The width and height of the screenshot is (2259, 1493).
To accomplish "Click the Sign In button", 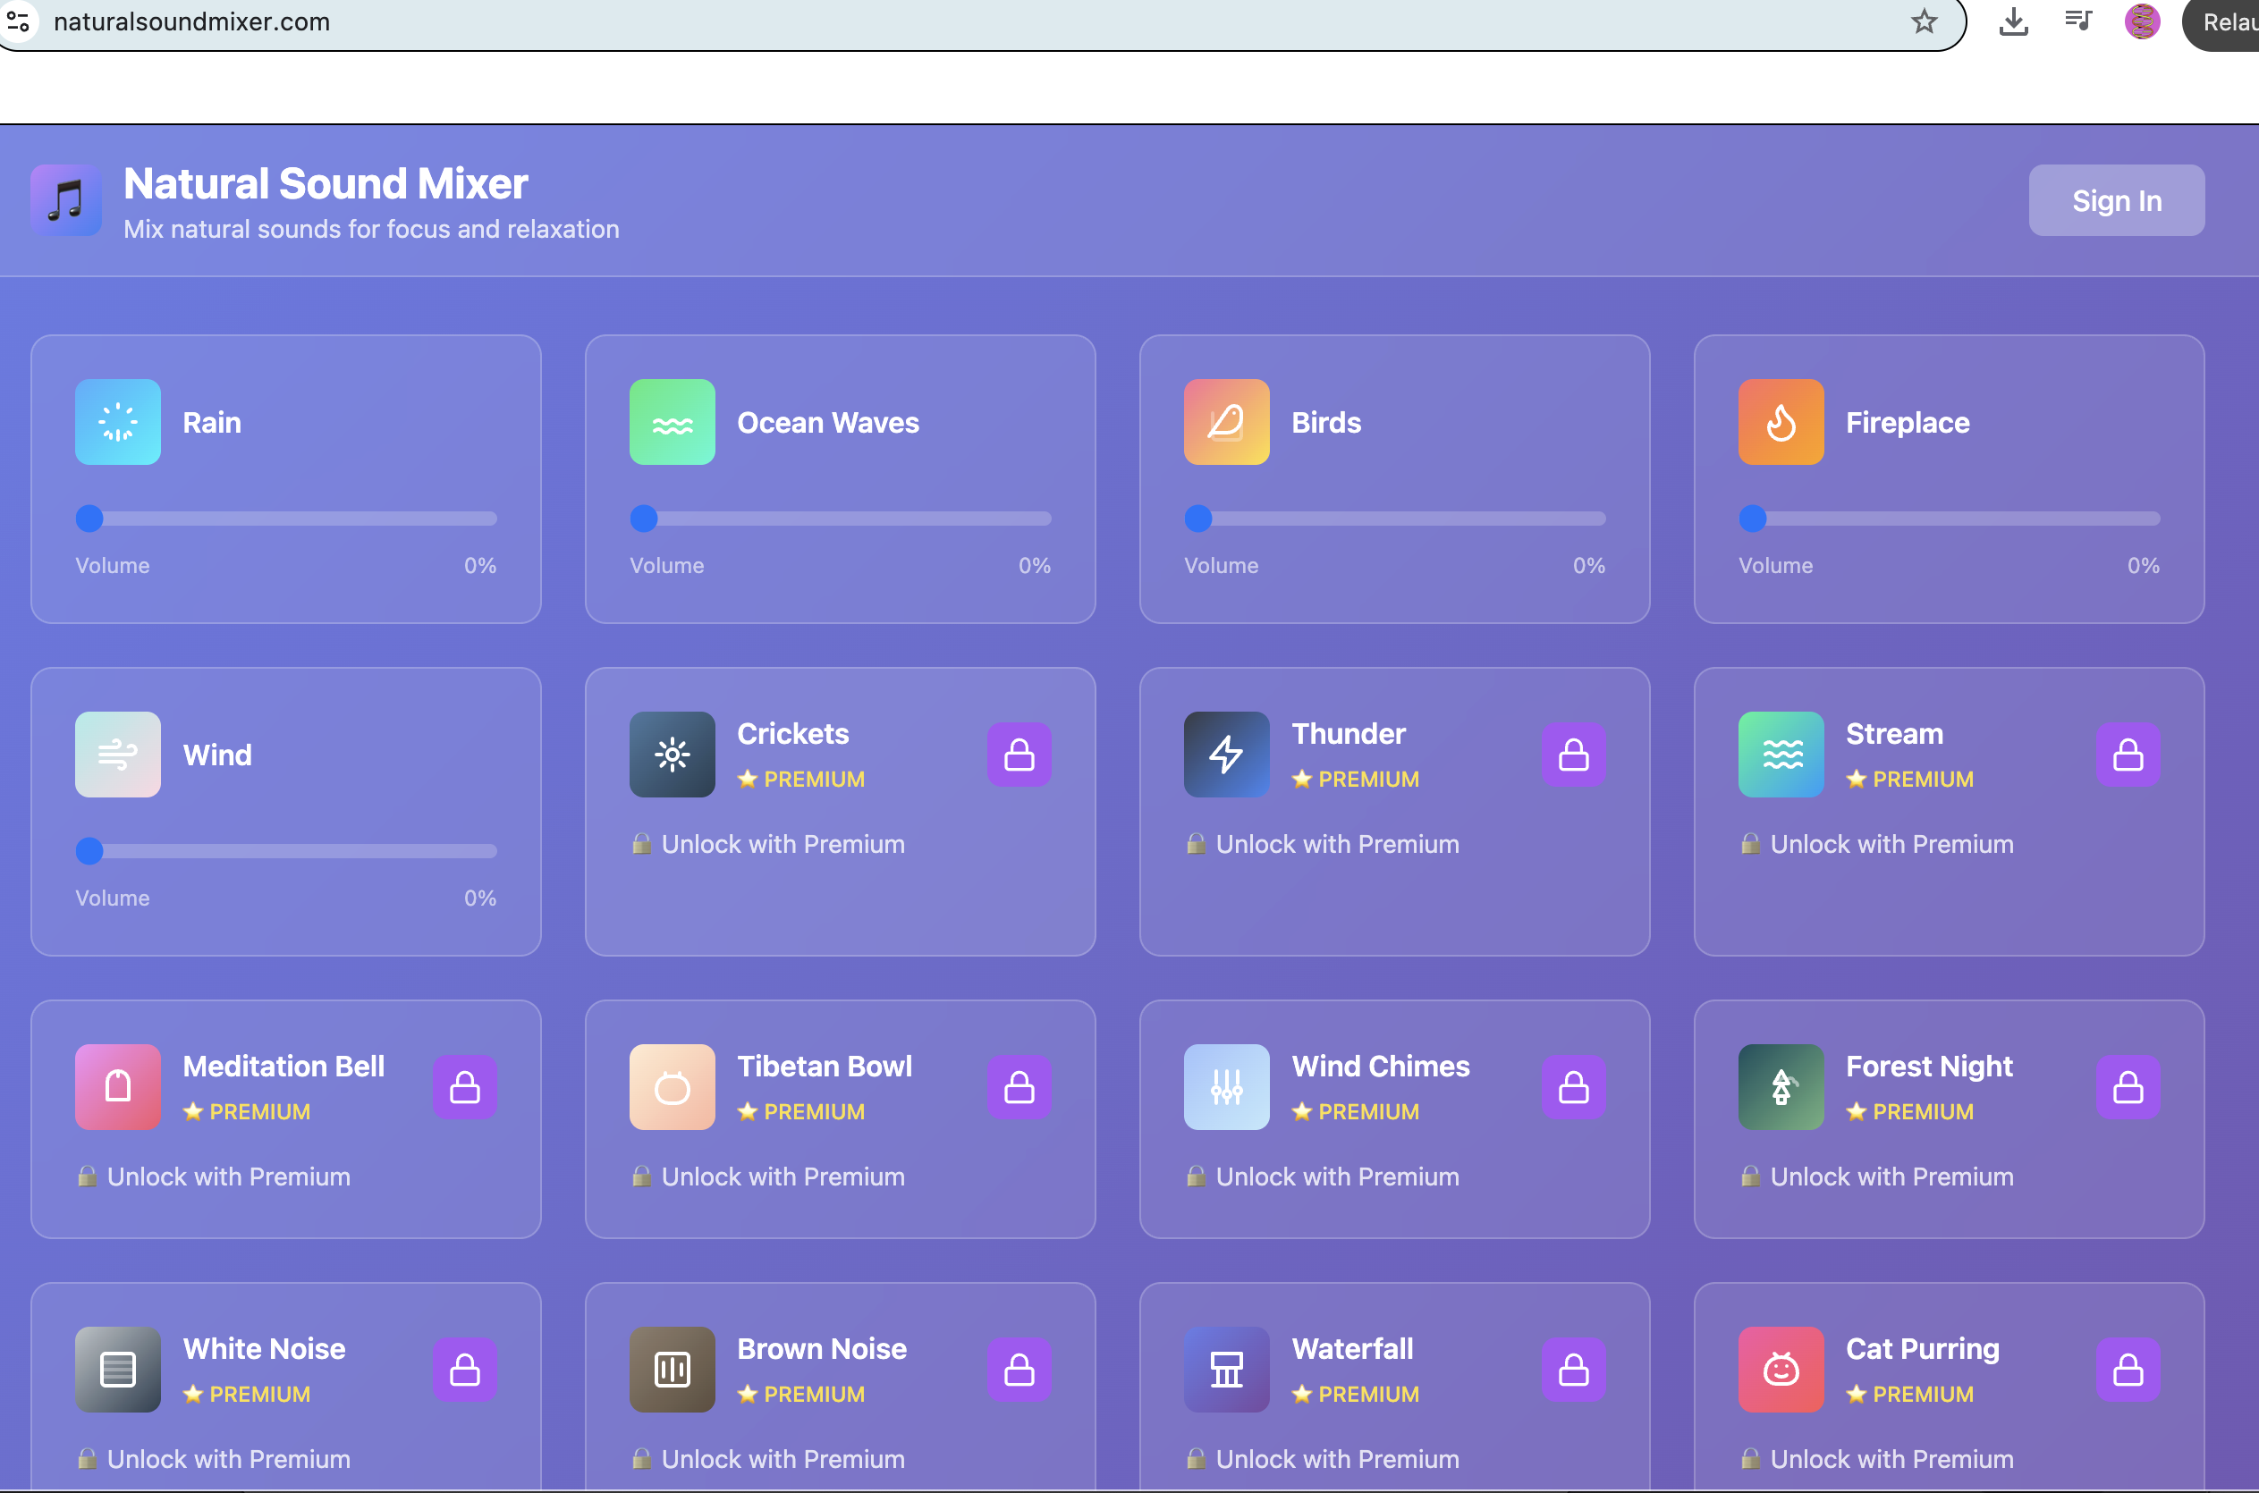I will (x=2115, y=200).
